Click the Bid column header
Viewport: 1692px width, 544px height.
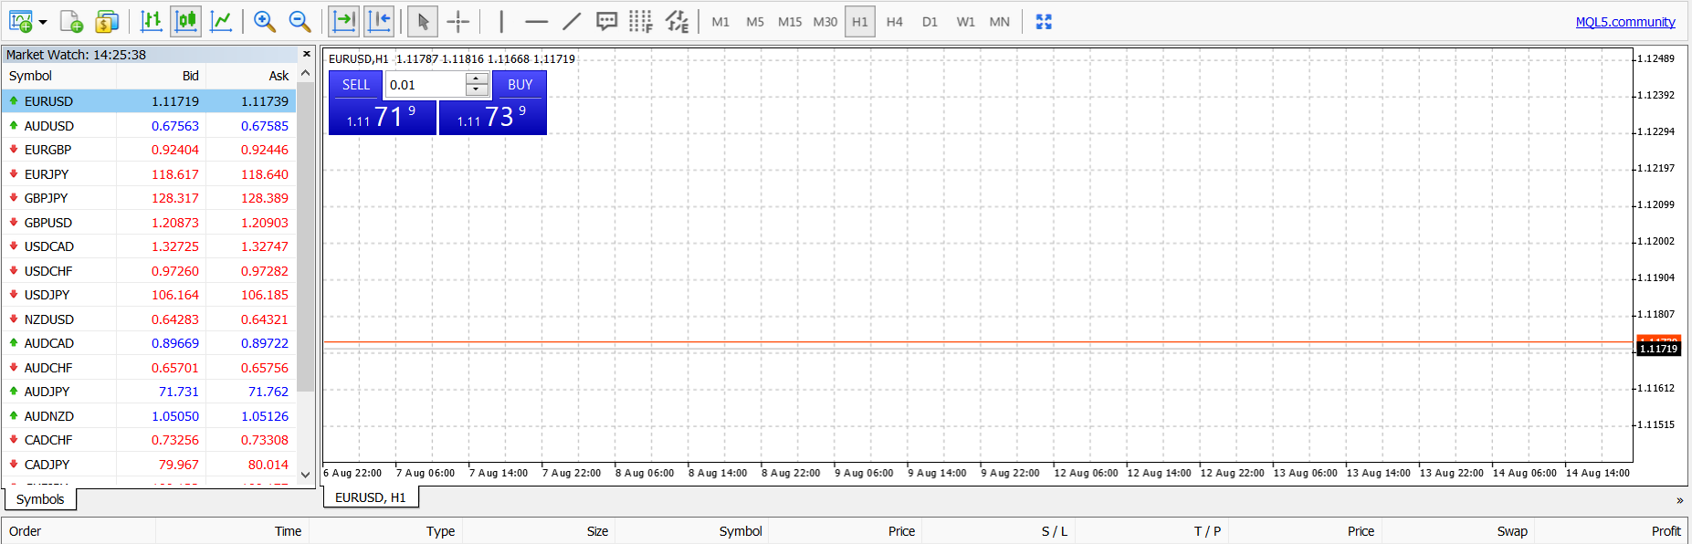click(161, 76)
